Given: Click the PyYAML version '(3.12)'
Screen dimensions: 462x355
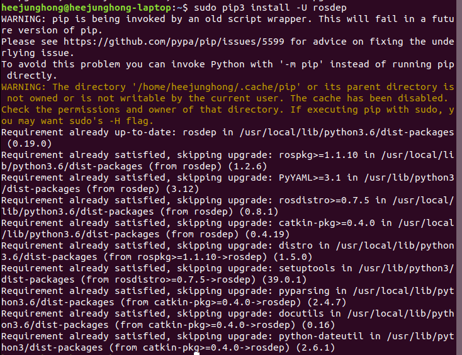Looking at the screenshot, I should point(183,189).
